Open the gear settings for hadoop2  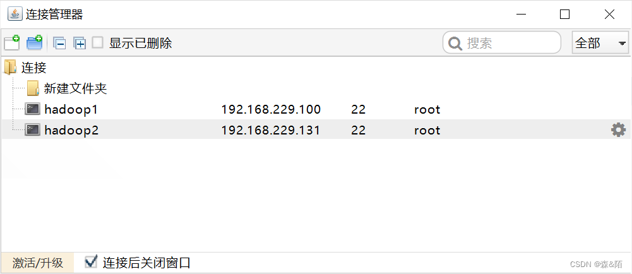pyautogui.click(x=618, y=130)
